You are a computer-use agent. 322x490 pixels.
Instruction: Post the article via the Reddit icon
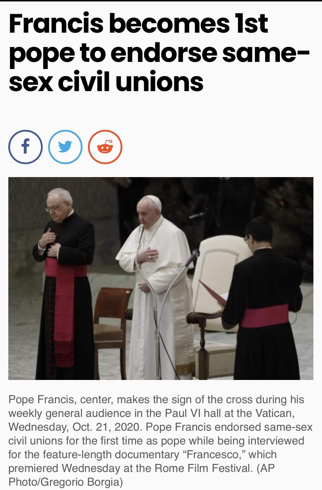click(105, 147)
